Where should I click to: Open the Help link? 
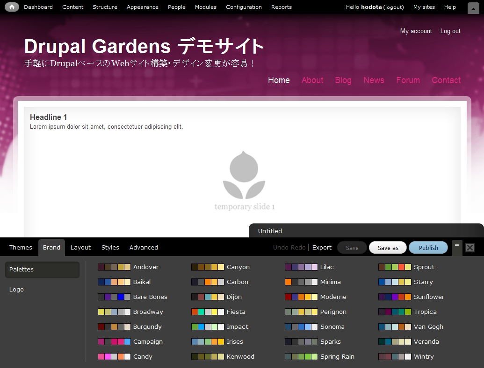coord(450,7)
